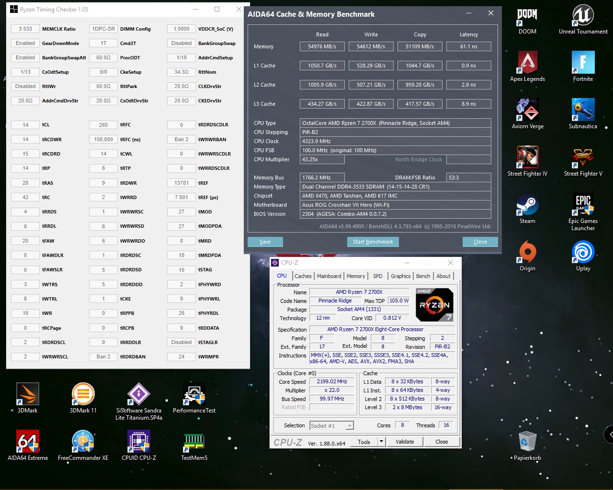The height and width of the screenshot is (490, 613).
Task: Open the 3DMark 11 shortcut
Action: 83,398
